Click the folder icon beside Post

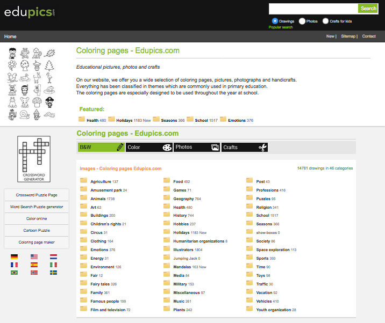(249, 181)
